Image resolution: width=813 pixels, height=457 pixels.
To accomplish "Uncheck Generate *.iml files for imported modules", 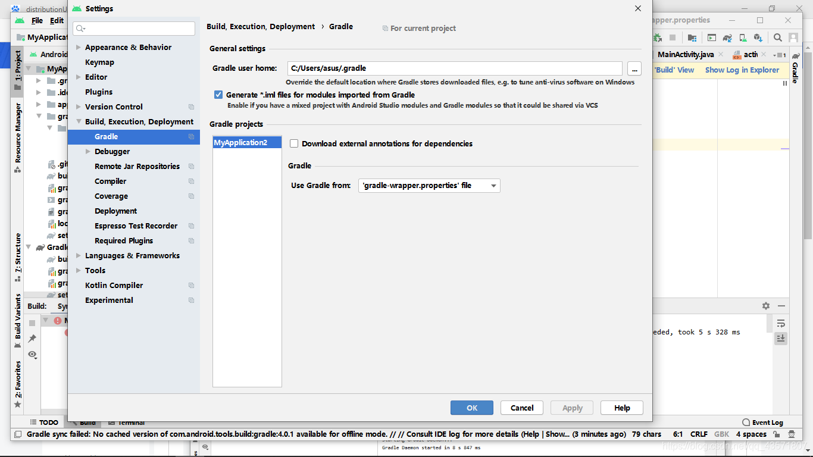I will tap(218, 94).
